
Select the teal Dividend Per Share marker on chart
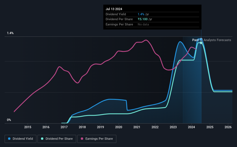tap(201, 43)
